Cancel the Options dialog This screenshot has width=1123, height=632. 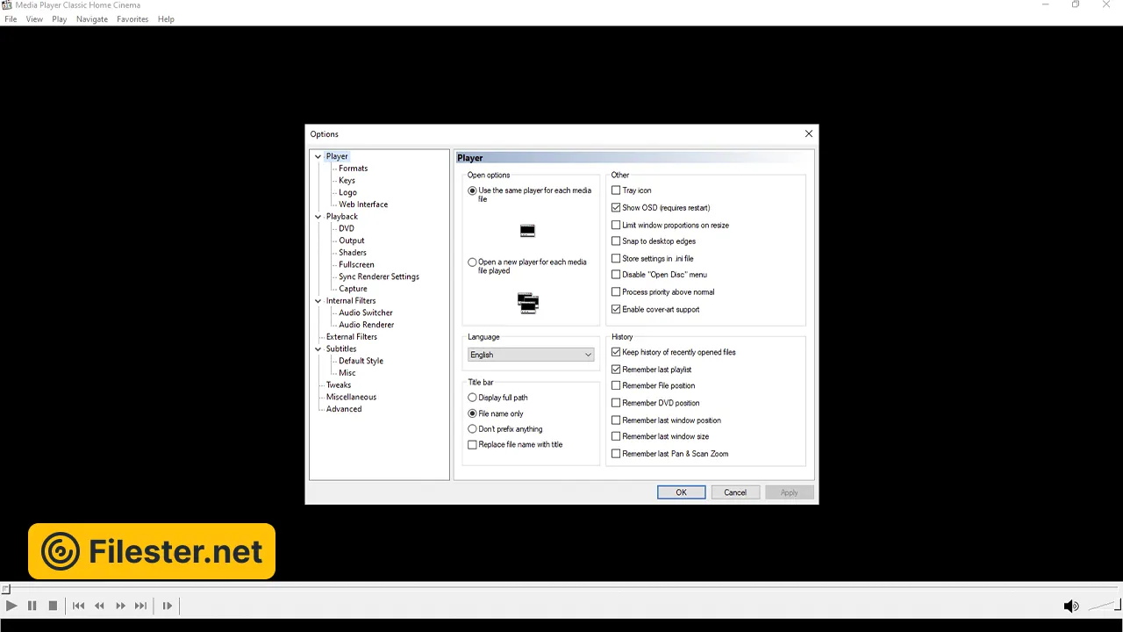(734, 492)
